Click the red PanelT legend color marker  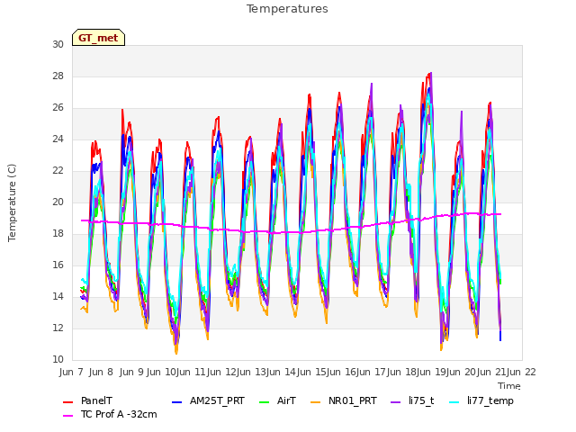click(x=68, y=402)
